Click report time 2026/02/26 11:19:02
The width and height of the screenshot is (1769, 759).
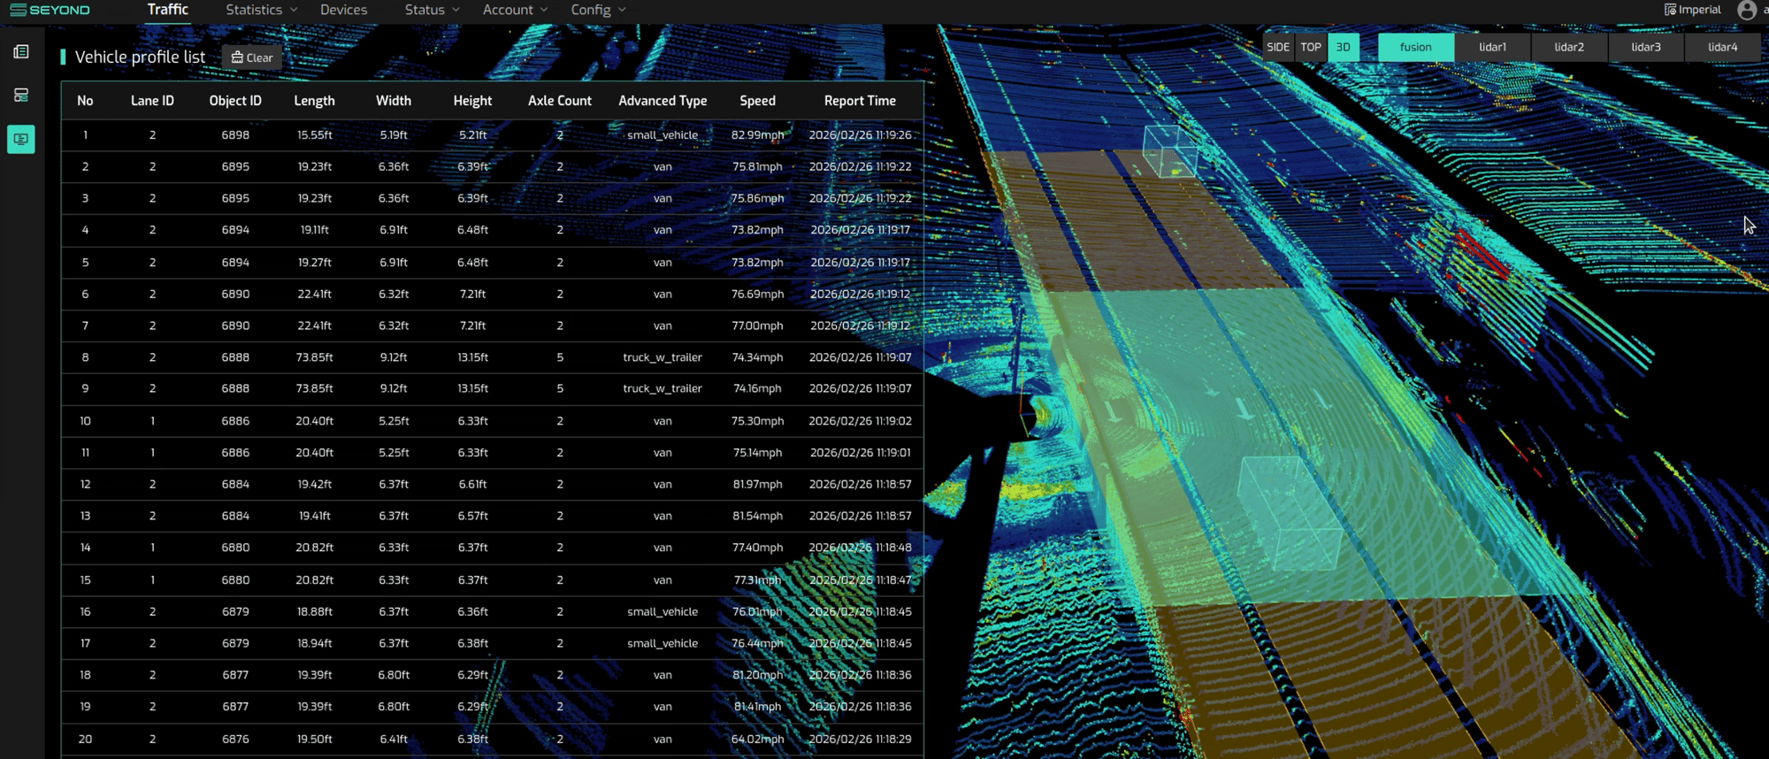(x=860, y=421)
